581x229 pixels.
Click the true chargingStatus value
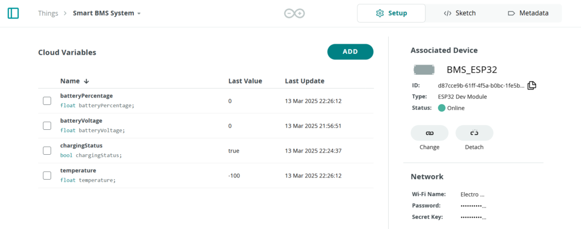coord(234,151)
